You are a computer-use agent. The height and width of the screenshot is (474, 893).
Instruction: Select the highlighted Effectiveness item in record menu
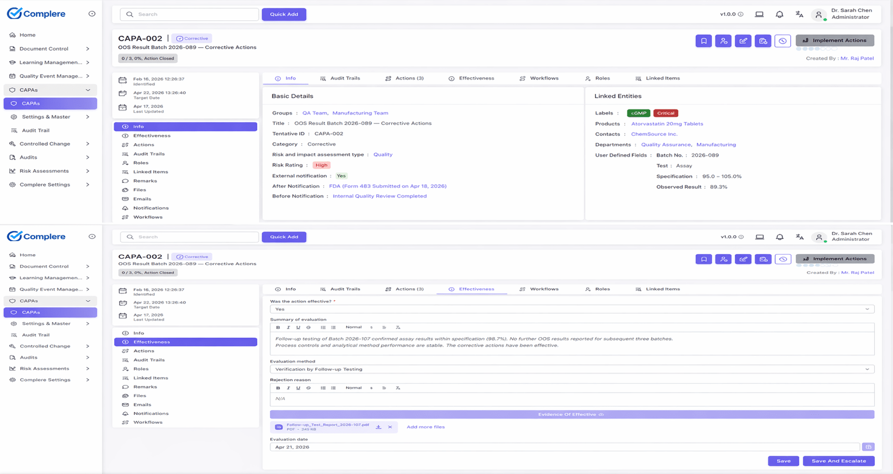tap(185, 342)
